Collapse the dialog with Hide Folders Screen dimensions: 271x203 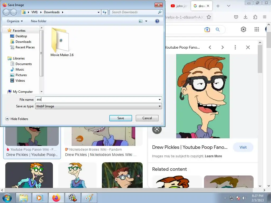coord(17,119)
